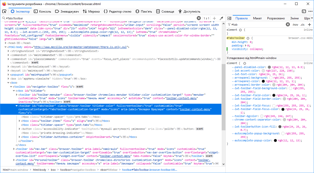314x173 pixels.
Task: Open --arrowpanel-color black swatch
Action: pyautogui.click(x=263, y=81)
